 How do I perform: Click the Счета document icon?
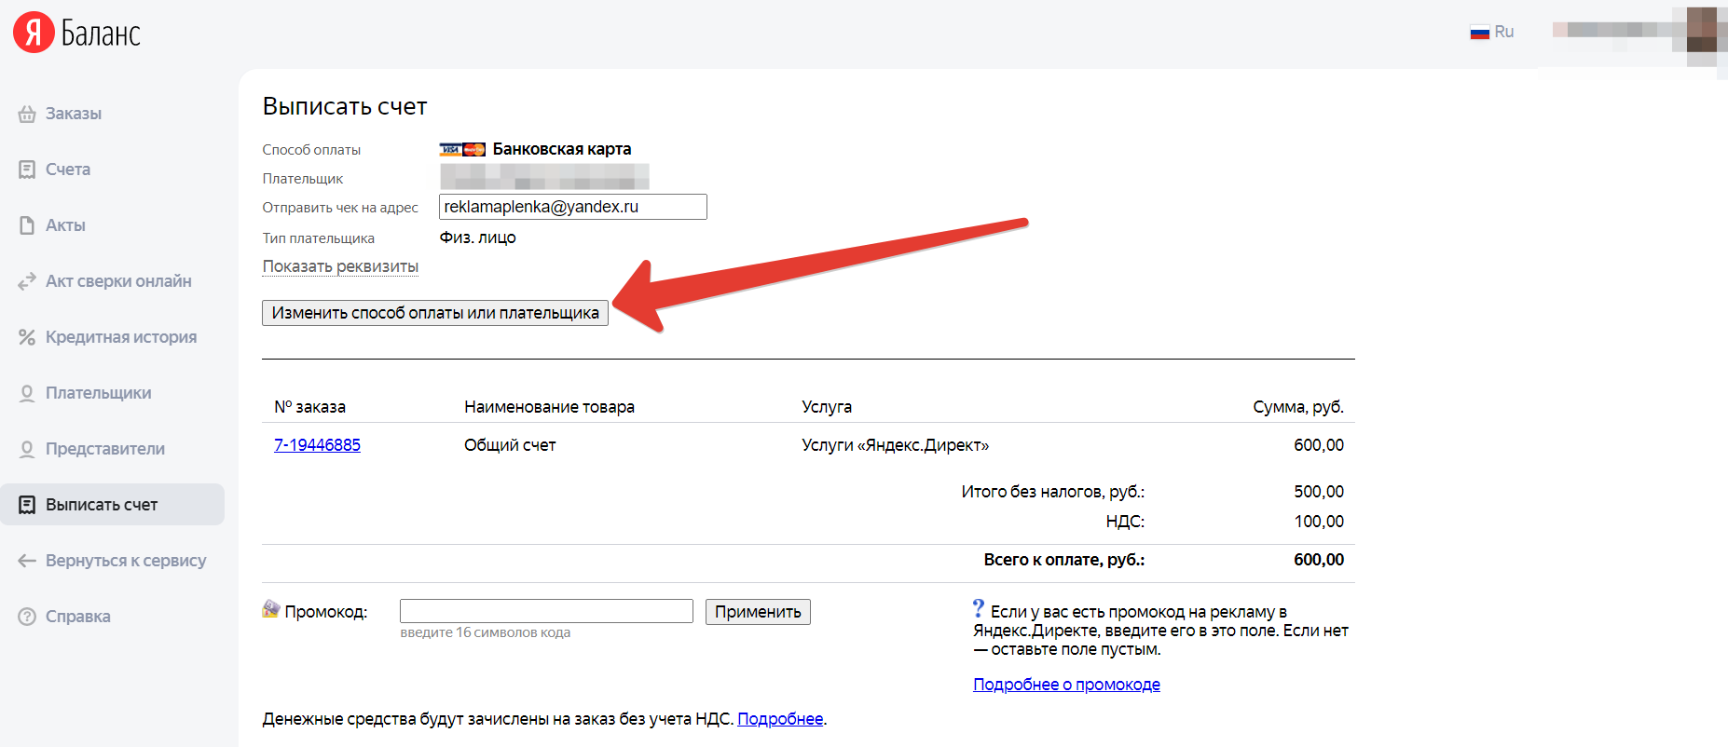(27, 170)
